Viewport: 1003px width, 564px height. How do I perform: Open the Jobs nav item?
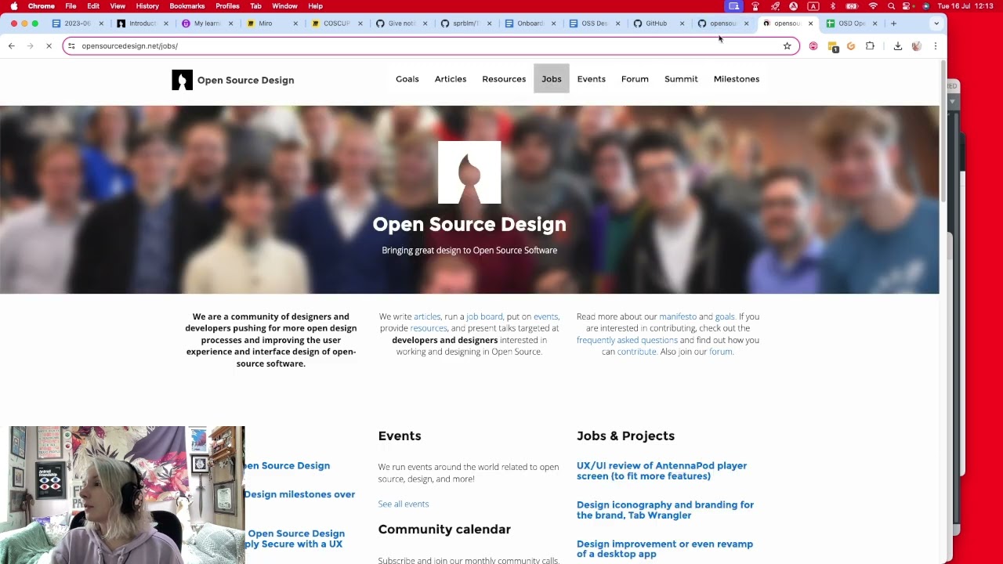(x=552, y=79)
